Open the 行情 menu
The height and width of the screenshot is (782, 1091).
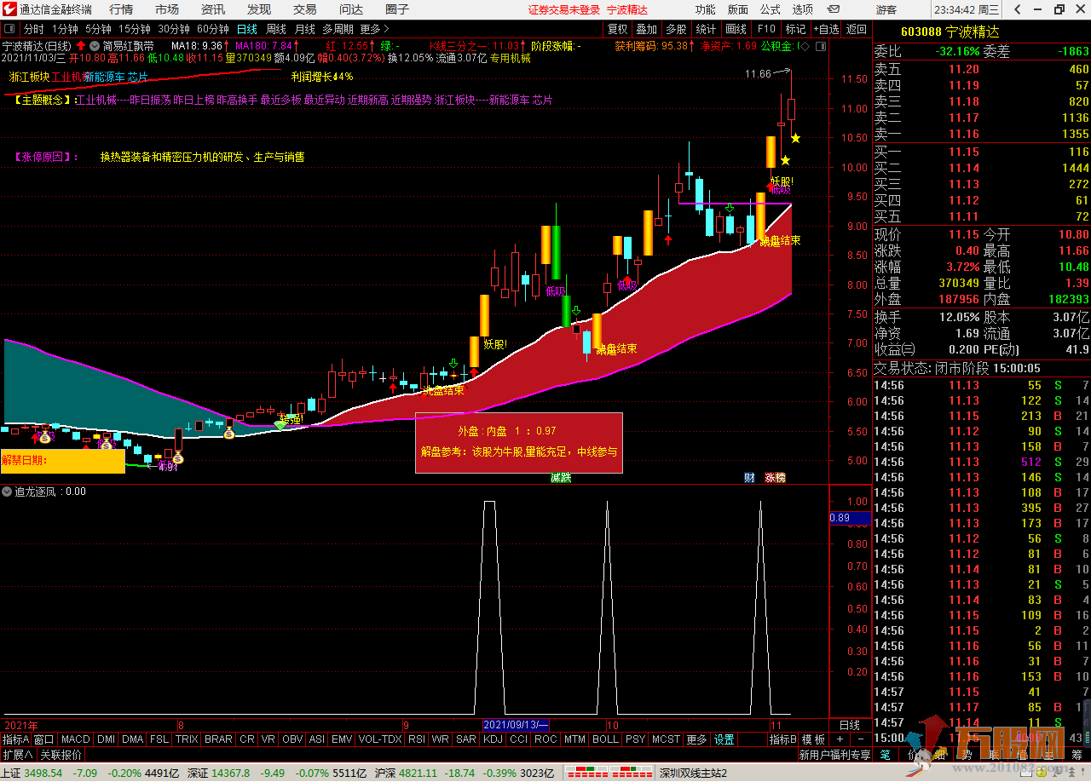click(x=121, y=9)
